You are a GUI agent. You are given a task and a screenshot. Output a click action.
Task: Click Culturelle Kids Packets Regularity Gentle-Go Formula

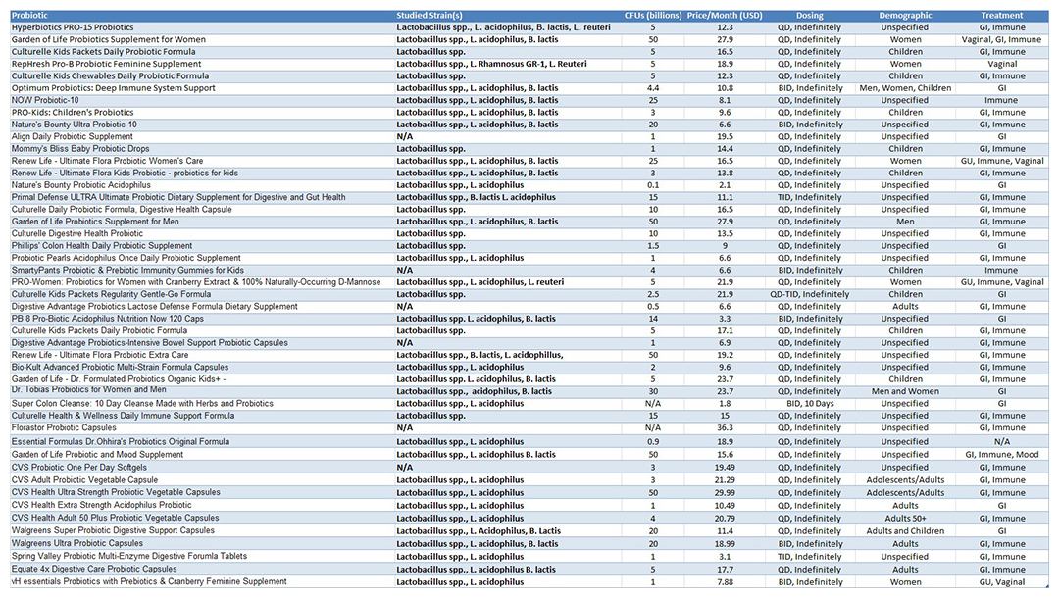[112, 295]
